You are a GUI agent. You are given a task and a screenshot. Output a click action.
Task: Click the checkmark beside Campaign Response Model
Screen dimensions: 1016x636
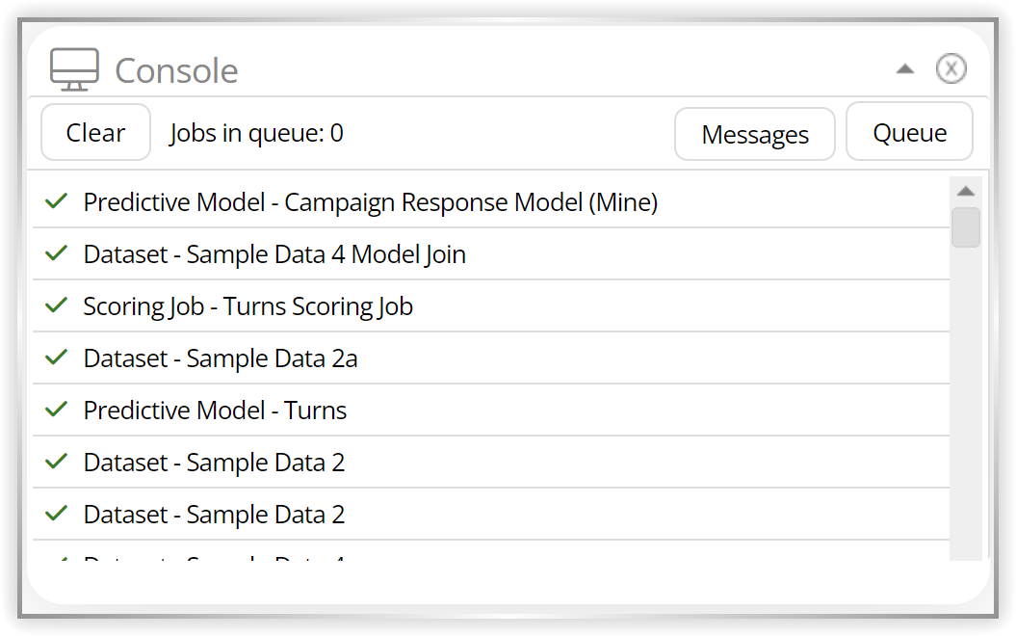click(57, 201)
